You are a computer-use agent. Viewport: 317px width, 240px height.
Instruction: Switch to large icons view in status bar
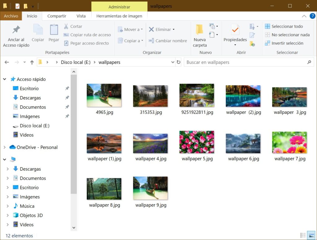(x=311, y=236)
